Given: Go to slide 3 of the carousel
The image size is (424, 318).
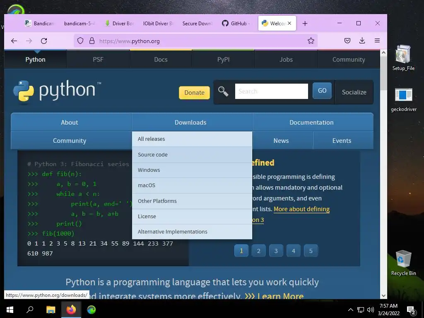Looking at the screenshot, I should tap(276, 251).
